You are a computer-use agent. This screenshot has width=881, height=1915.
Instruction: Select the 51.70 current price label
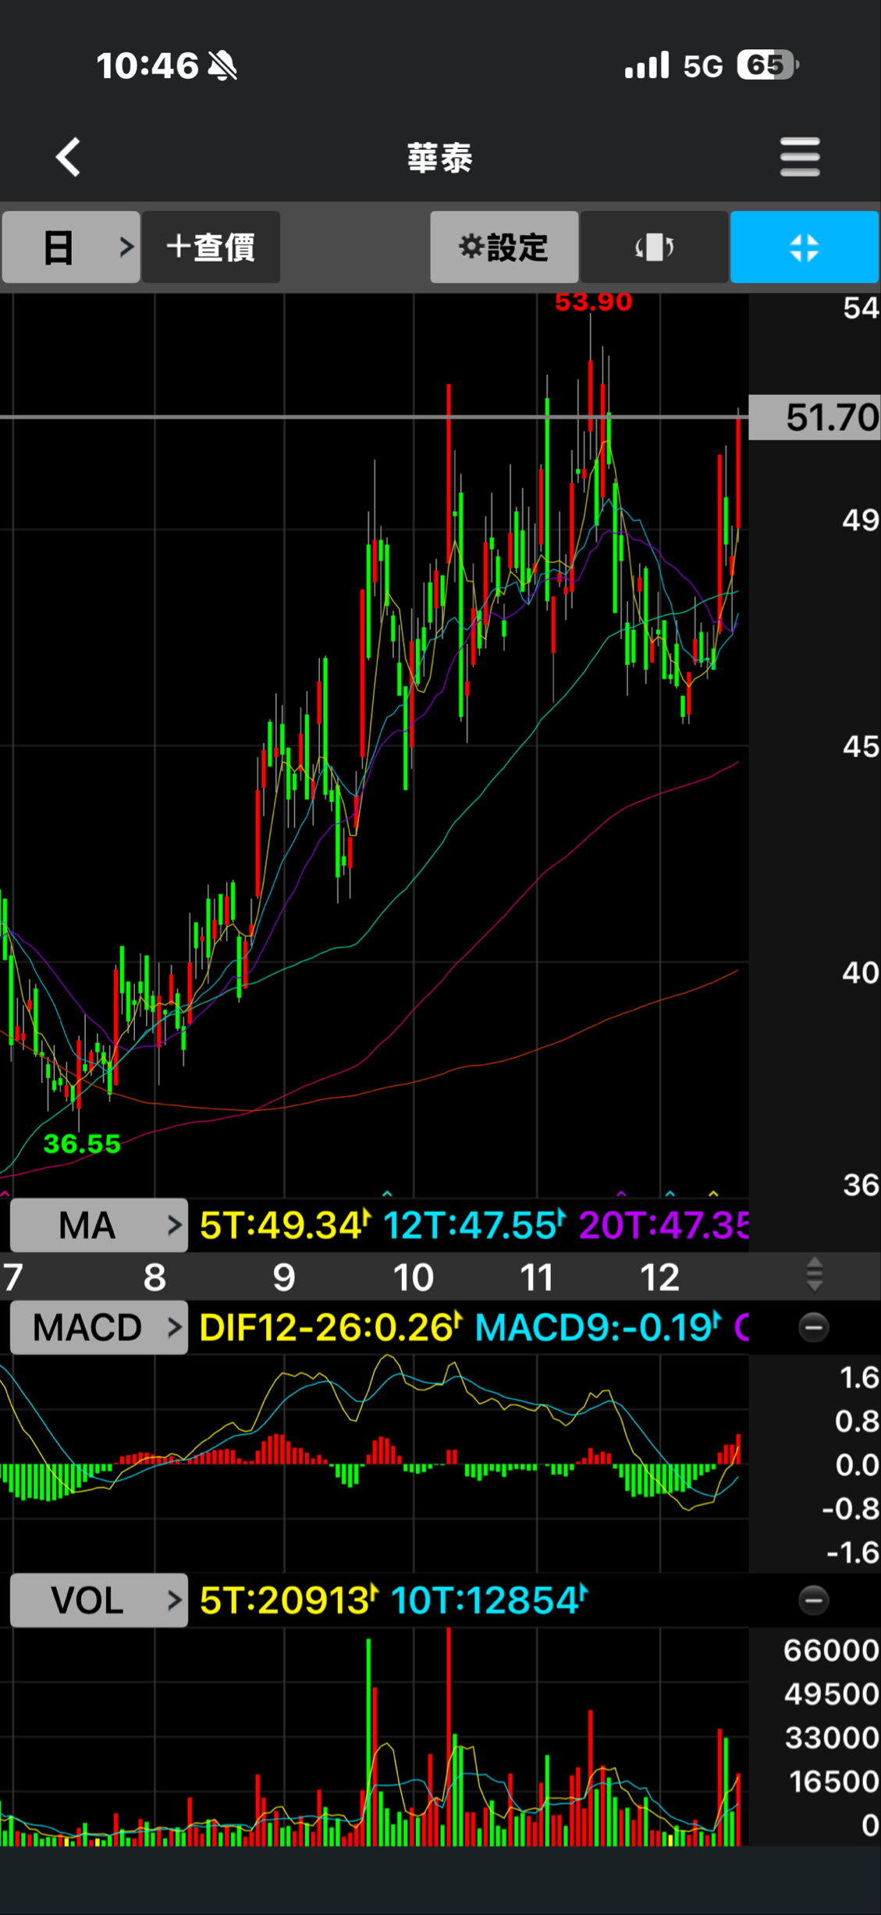[815, 418]
